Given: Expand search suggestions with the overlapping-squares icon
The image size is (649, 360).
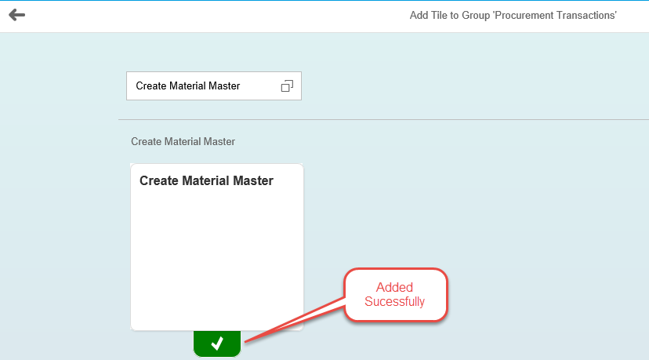Looking at the screenshot, I should tap(287, 85).
